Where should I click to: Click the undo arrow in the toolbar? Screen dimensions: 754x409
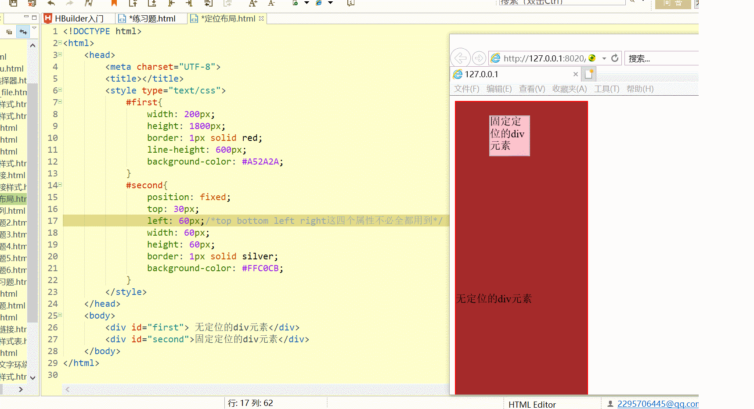pos(51,3)
